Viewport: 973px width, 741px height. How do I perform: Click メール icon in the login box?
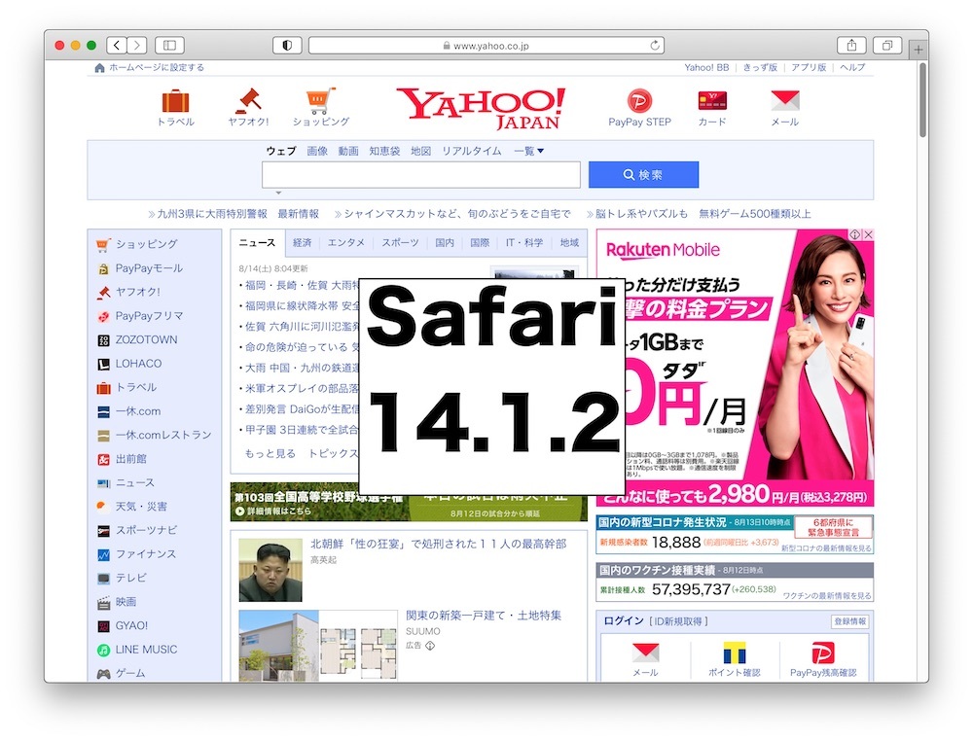click(x=645, y=653)
